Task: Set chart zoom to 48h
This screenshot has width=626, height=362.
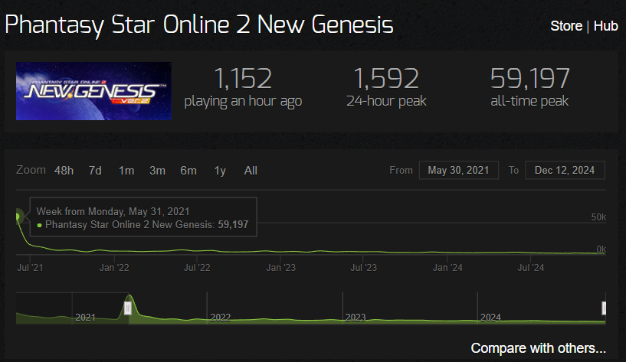Action: click(64, 171)
